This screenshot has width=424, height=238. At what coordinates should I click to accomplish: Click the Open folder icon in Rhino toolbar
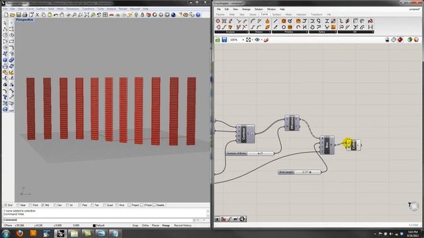pyautogui.click(x=12, y=15)
